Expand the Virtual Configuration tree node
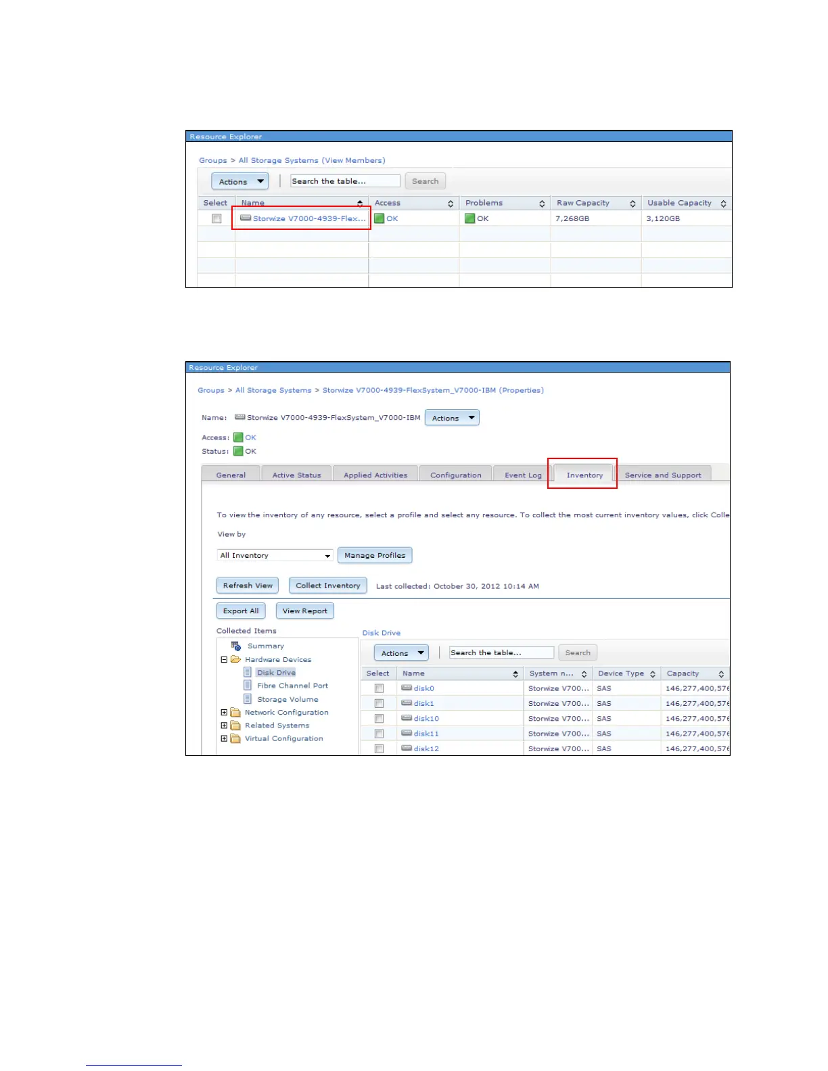Screen dimensions: 828x1071 (x=224, y=738)
